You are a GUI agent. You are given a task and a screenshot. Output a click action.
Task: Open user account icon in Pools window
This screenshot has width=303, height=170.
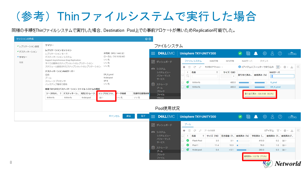[272, 116]
